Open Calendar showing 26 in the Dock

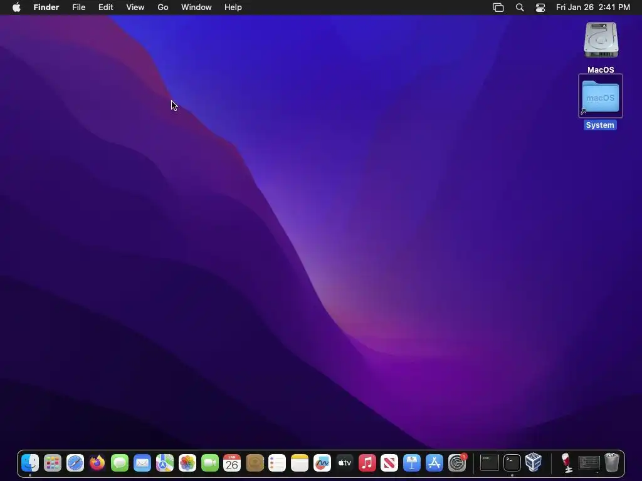[232, 463]
